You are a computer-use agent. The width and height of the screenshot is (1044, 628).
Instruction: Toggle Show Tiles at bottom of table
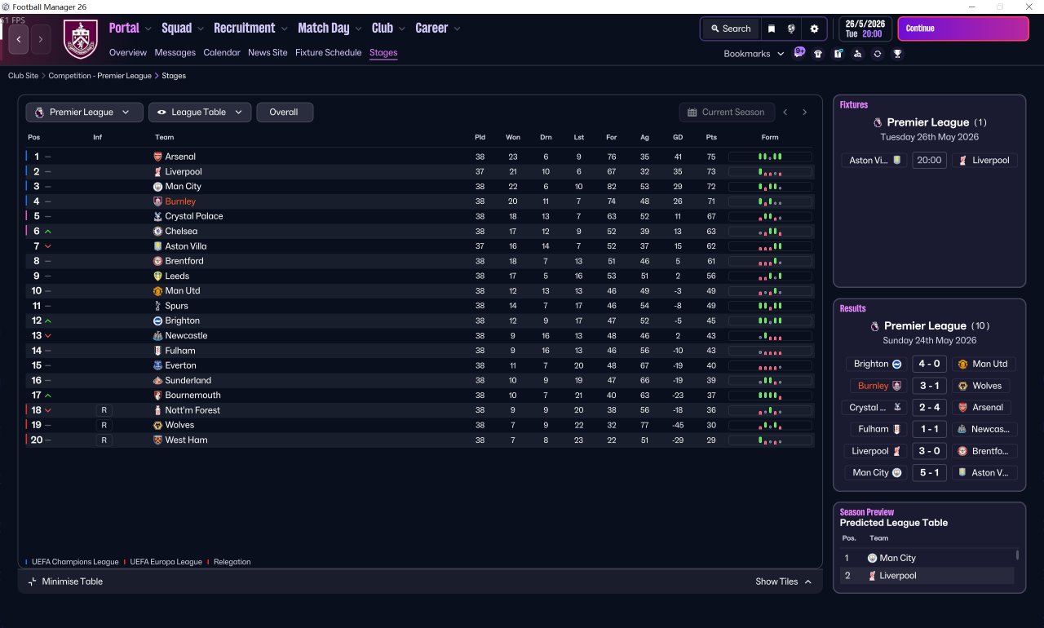783,582
